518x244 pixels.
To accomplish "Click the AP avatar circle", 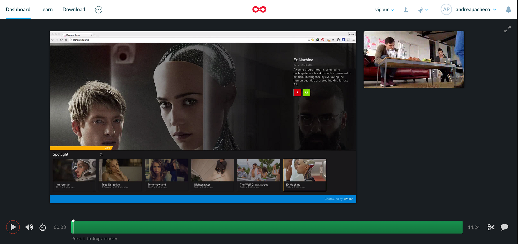I will point(446,10).
